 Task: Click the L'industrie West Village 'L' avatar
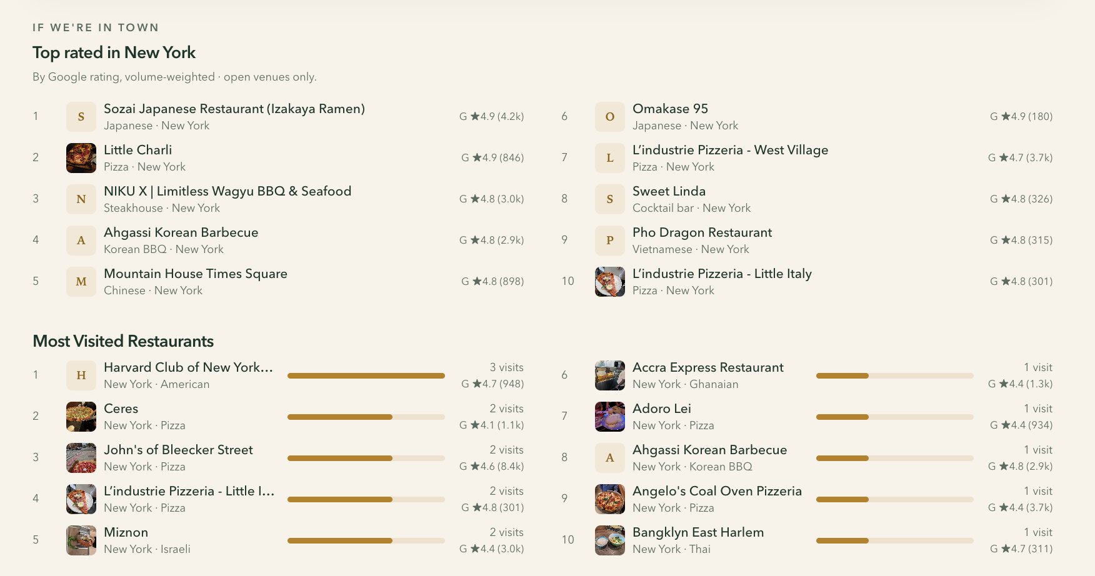[x=610, y=158]
